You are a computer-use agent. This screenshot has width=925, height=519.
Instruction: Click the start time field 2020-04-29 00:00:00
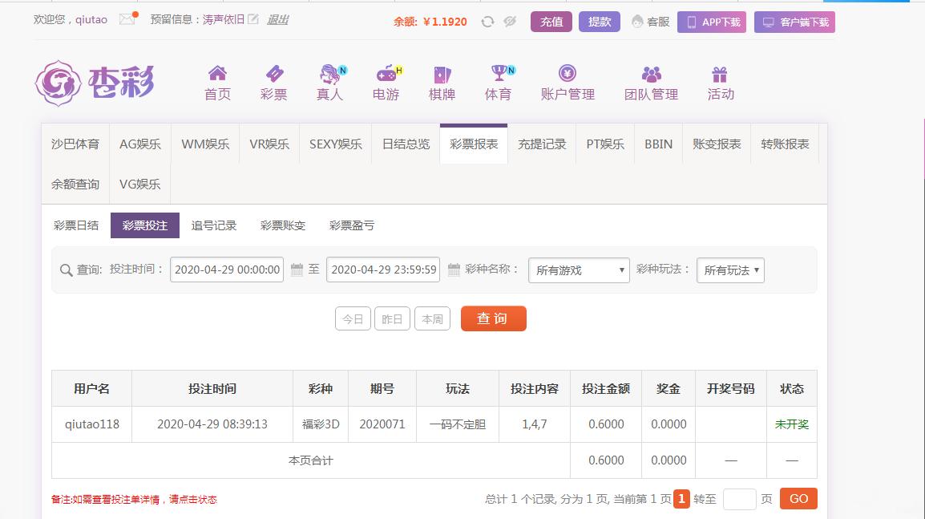[x=227, y=270]
